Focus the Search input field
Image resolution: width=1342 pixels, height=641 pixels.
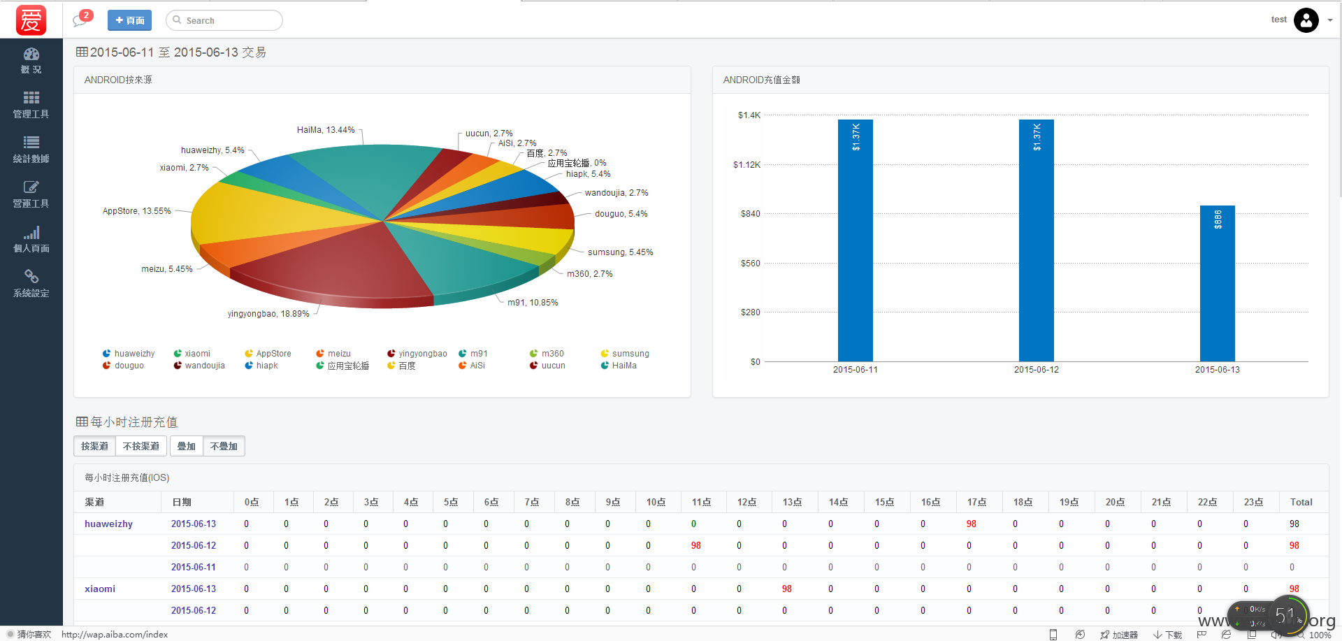pyautogui.click(x=224, y=20)
